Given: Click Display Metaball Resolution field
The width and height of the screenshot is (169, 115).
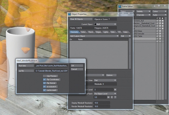Looking at the screenshot, I should point(102,103).
